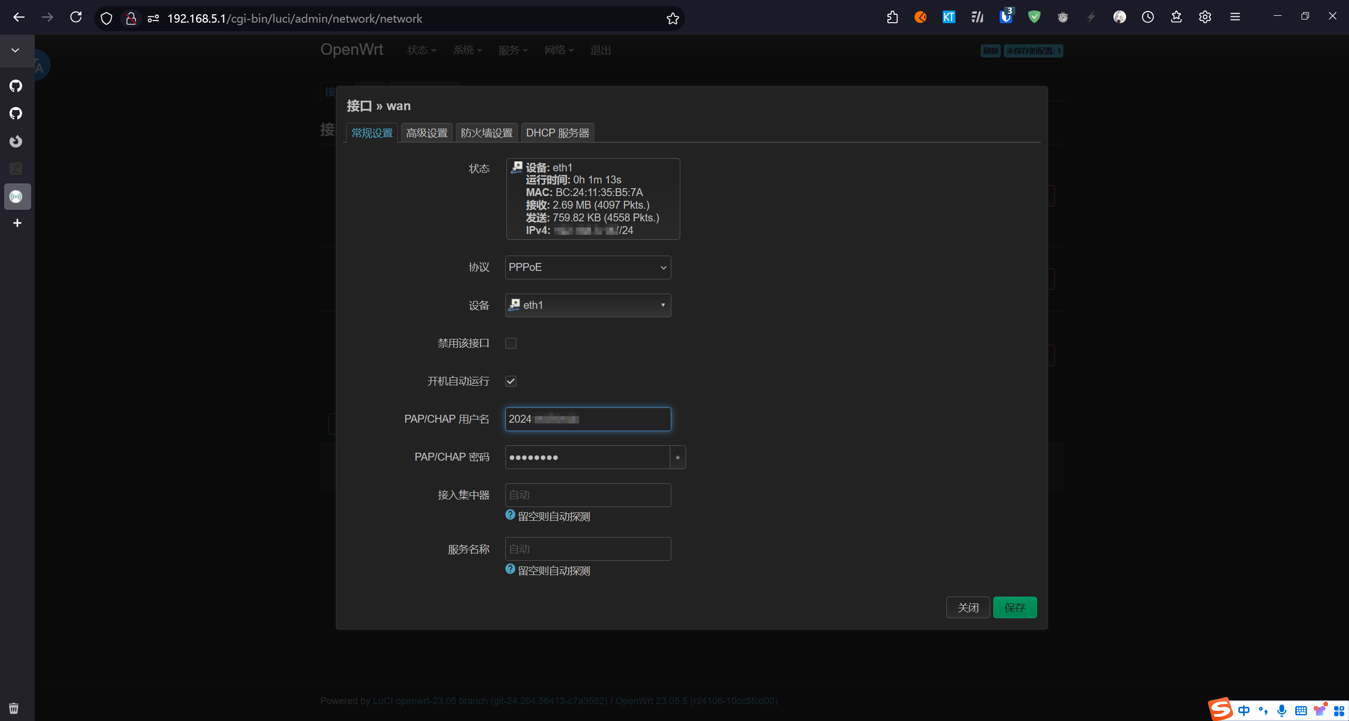Switch Sogou language mode 中 indicator
The image size is (1349, 721).
click(x=1244, y=710)
